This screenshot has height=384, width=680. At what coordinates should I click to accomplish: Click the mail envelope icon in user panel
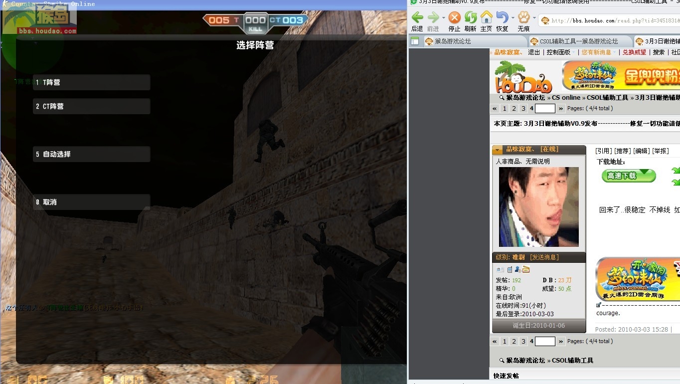tap(526, 269)
